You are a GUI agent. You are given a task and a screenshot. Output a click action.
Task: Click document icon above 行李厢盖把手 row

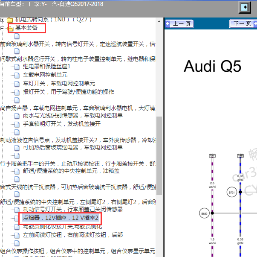click(17, 155)
